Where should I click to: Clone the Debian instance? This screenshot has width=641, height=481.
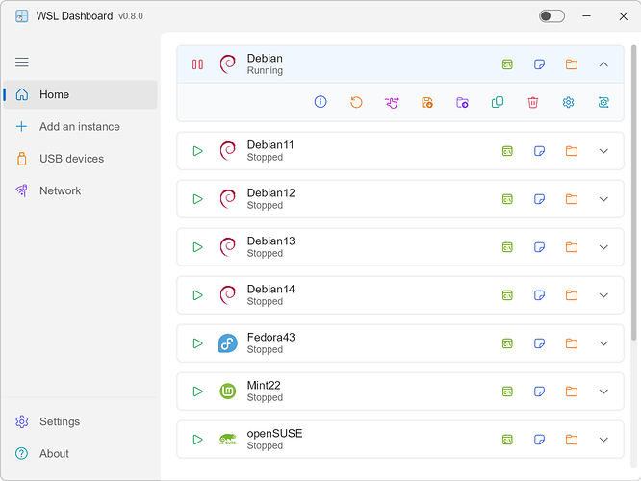[498, 102]
